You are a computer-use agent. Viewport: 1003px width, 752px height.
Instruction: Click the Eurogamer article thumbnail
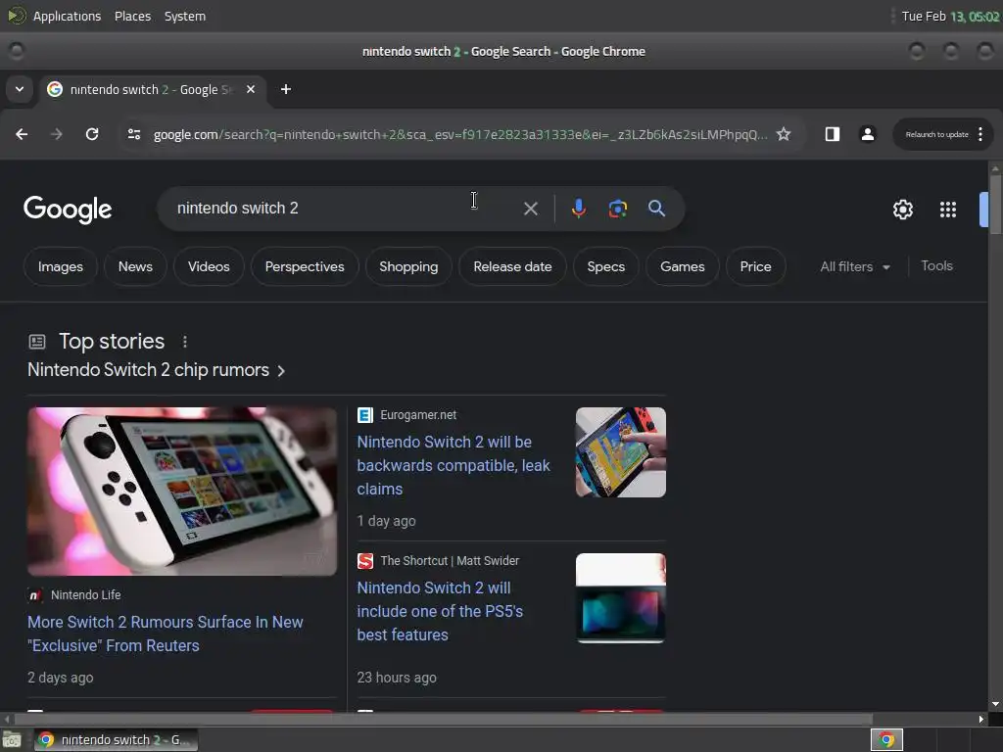(x=620, y=452)
